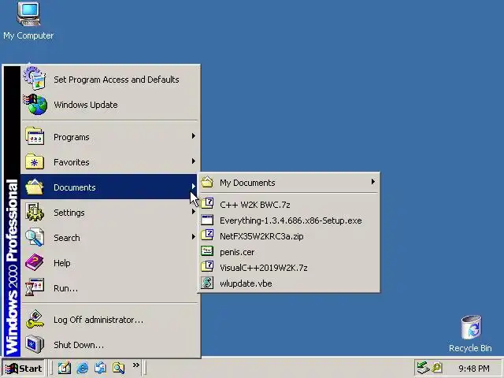Viewport: 504px width, 378px height.
Task: Open the Favorites menu entry
Action: 109,161
